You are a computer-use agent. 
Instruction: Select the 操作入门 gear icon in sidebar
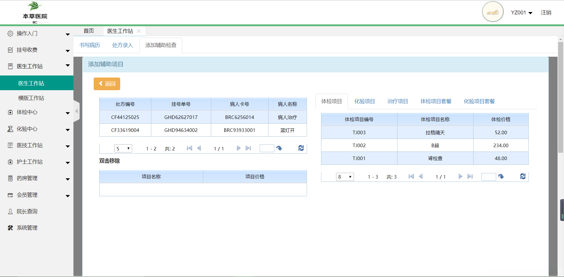pyautogui.click(x=10, y=33)
